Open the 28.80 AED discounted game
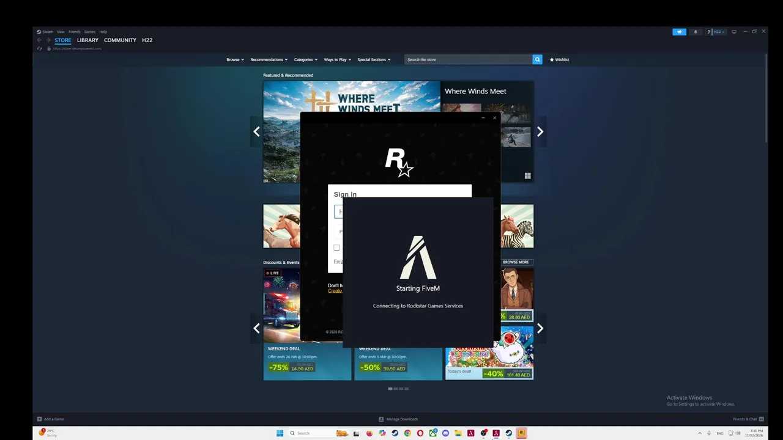This screenshot has height=440, width=783. point(517,295)
